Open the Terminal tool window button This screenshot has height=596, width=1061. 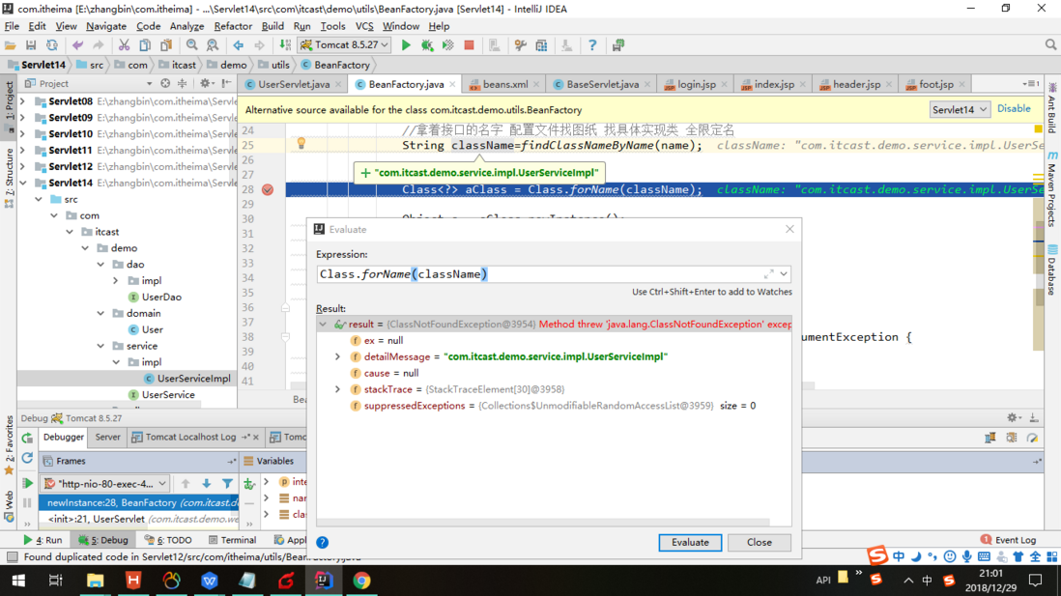(x=232, y=540)
